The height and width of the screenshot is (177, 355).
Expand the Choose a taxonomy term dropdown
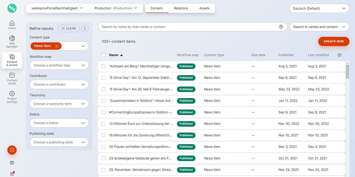pos(59,104)
